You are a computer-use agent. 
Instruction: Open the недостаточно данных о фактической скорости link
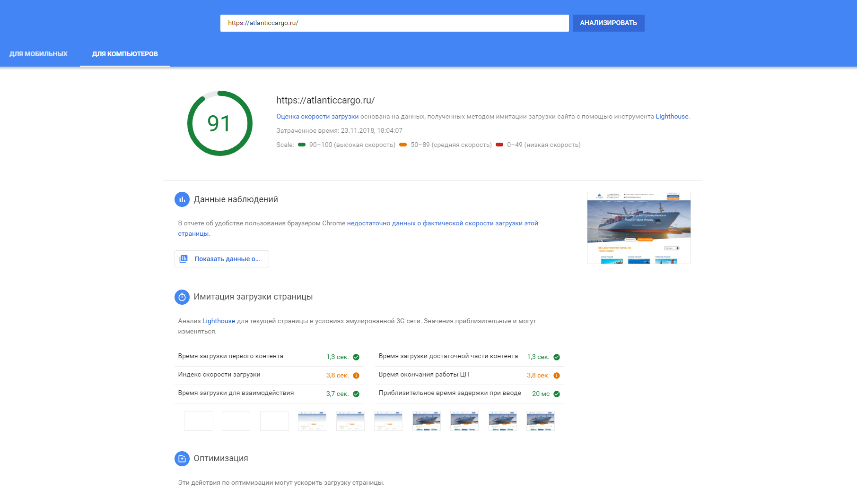coord(442,223)
